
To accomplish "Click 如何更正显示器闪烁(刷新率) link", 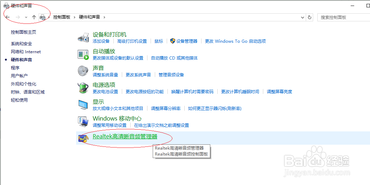I will pos(215,108).
